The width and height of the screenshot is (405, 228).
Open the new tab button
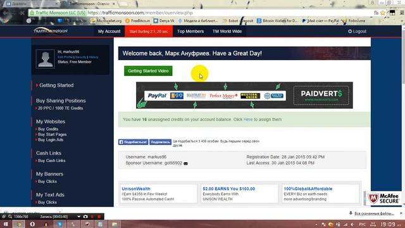(x=124, y=4)
